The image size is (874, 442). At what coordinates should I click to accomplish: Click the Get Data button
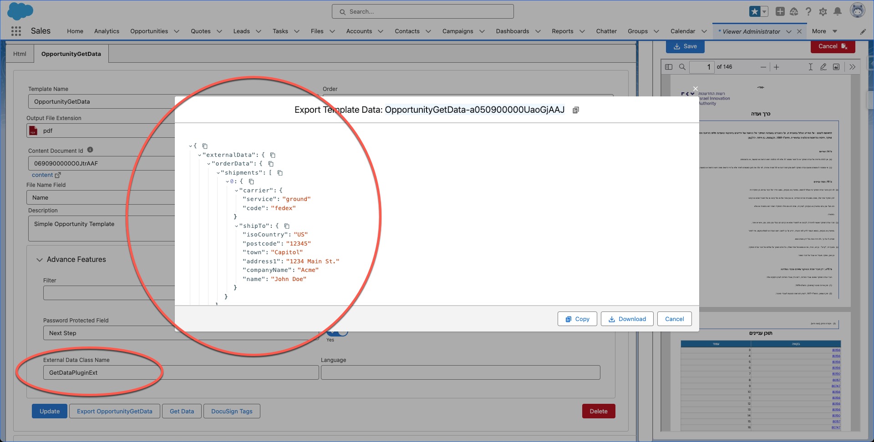point(181,411)
